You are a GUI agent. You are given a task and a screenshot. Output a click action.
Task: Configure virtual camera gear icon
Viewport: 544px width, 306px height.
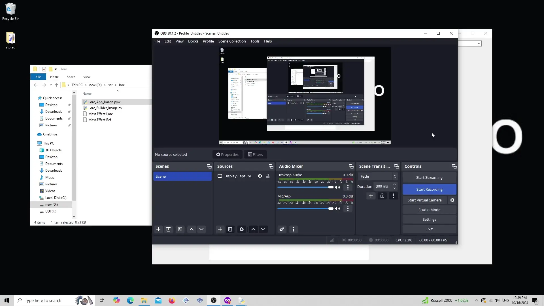[x=452, y=200]
